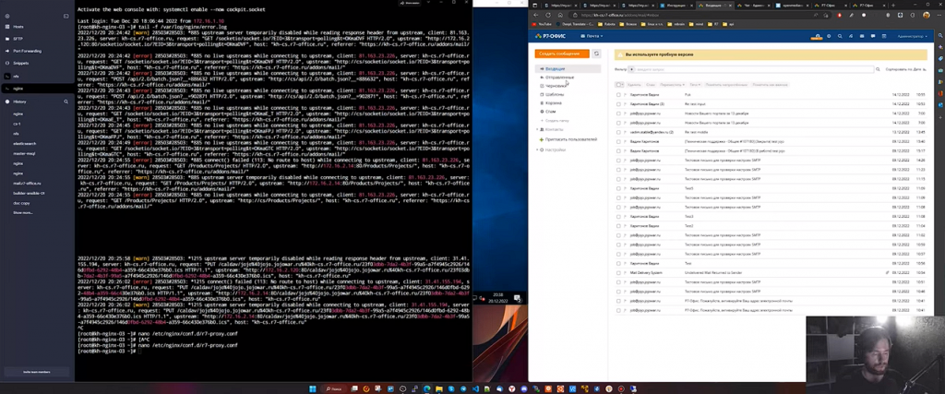Open the SFTP section in the SSH client
The height and width of the screenshot is (394, 945).
pyautogui.click(x=18, y=39)
